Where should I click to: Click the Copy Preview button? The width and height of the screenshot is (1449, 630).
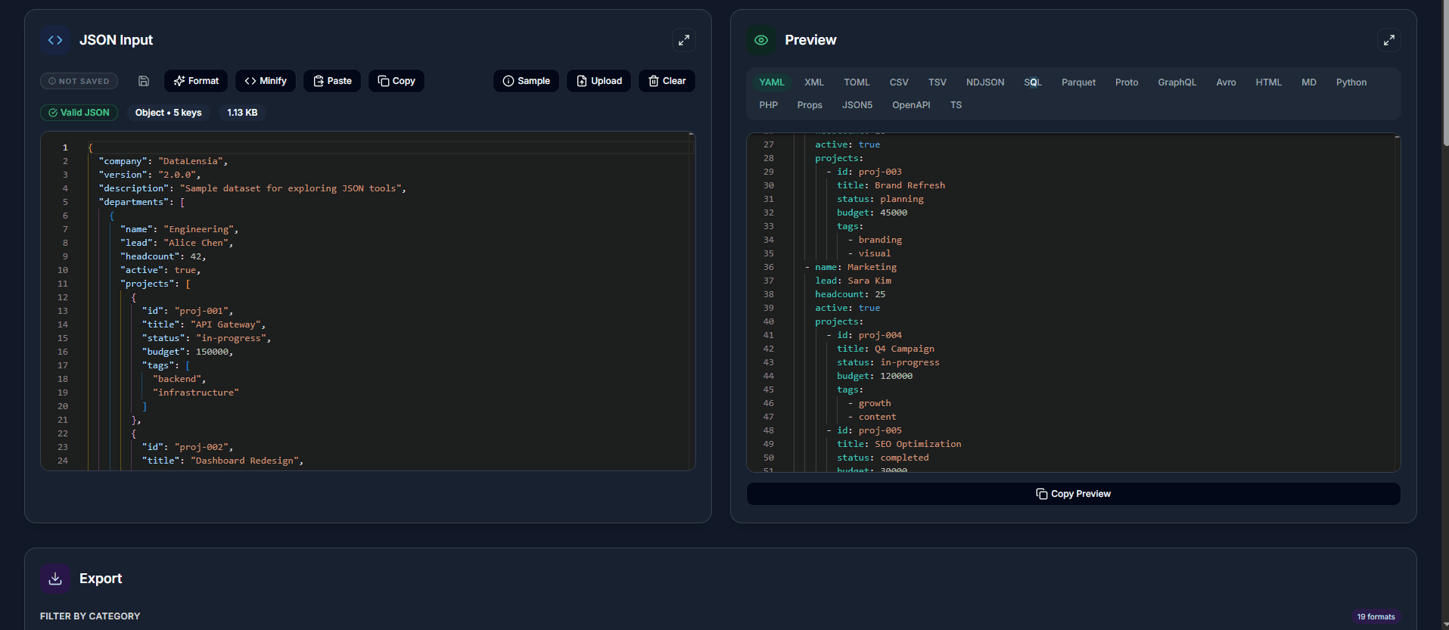pos(1074,494)
